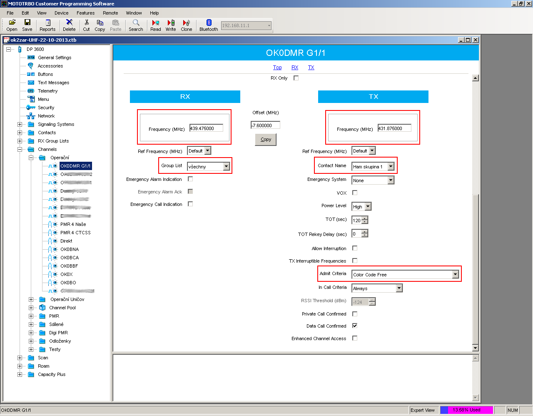Uncheck Data Call Confirmed checkbox
The width and height of the screenshot is (533, 416).
point(355,326)
